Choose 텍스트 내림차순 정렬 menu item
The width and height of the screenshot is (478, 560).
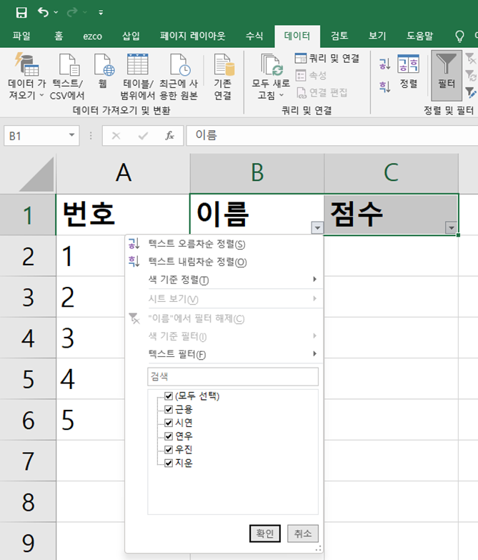(224, 262)
